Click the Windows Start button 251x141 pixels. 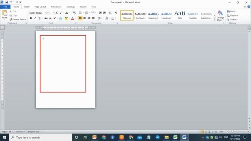pos(4,137)
